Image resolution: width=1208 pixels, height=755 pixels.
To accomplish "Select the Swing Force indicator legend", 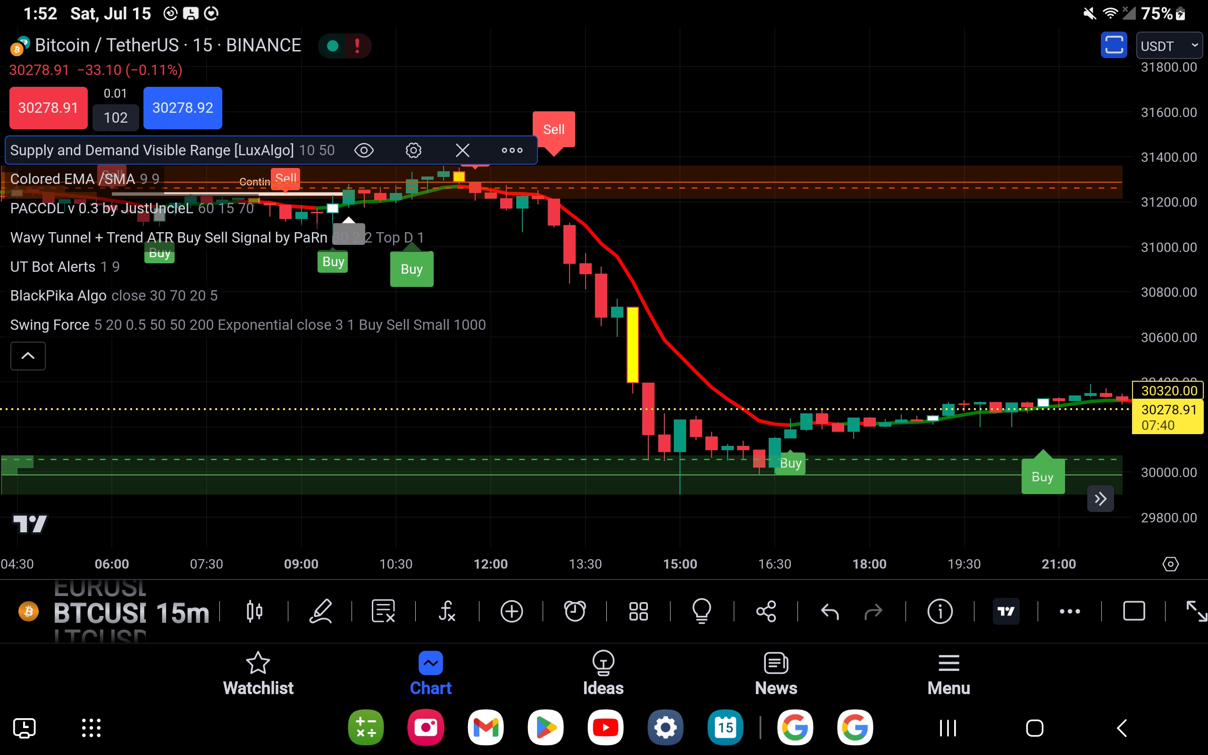I will (x=248, y=325).
